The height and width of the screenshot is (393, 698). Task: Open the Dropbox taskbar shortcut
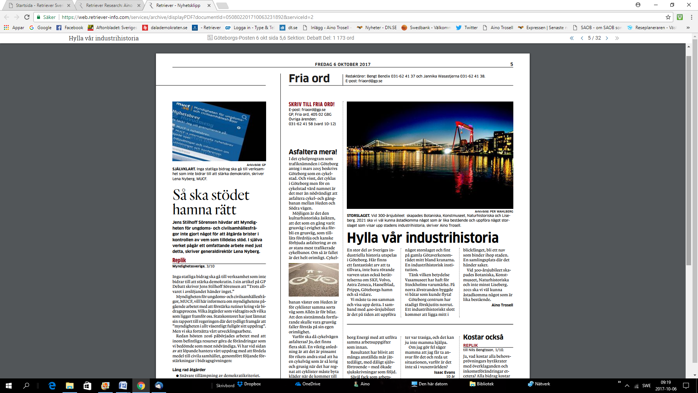pos(249,384)
